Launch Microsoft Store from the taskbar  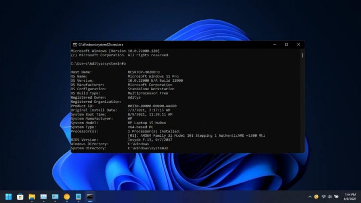point(20,197)
